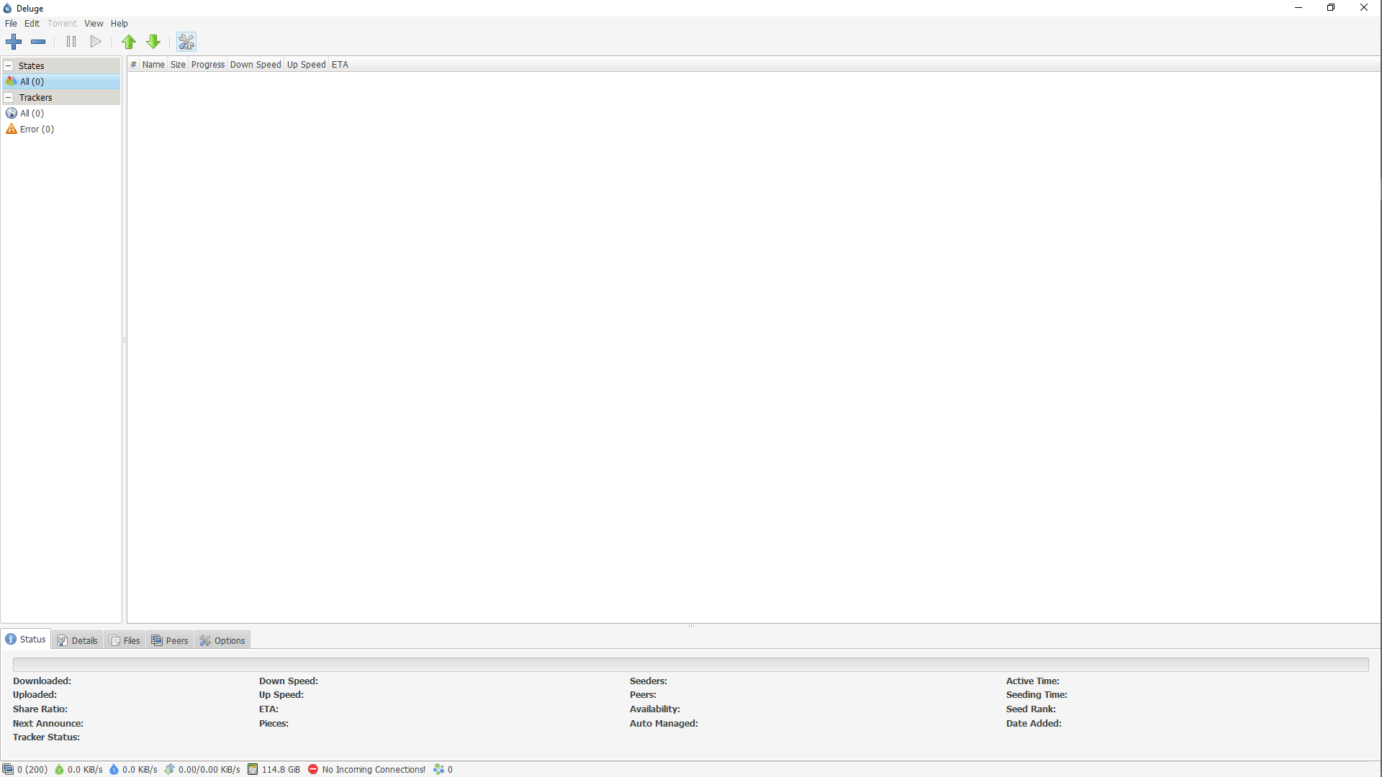Click the Move torrent down icon
This screenshot has height=777, width=1382.
click(154, 41)
